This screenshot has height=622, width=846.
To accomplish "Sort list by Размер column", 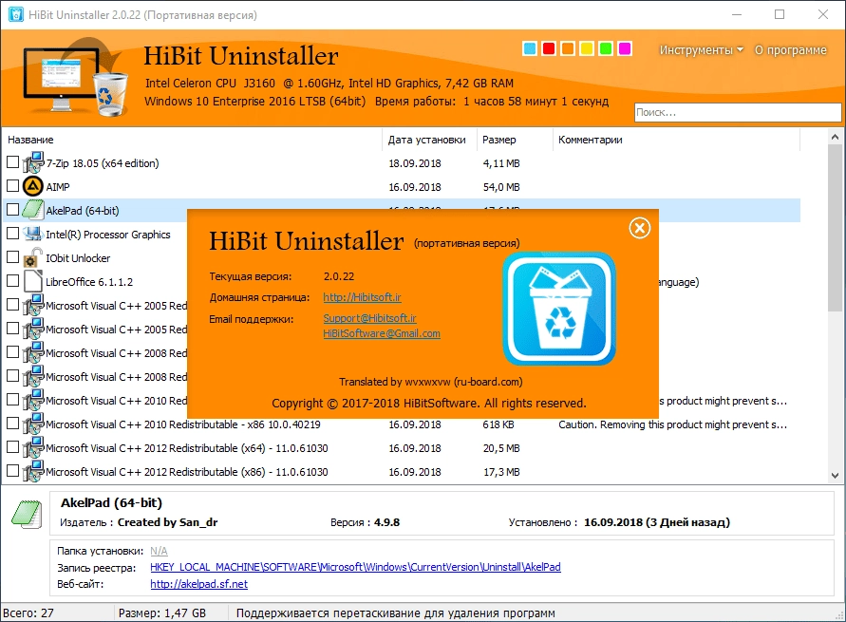I will 515,140.
